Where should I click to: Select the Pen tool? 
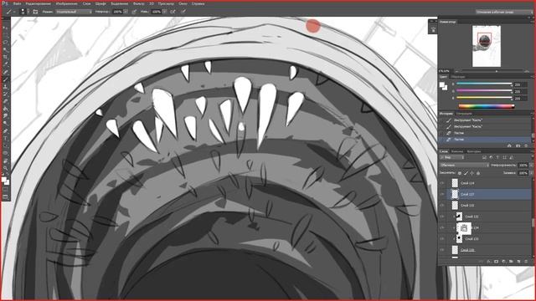5,130
